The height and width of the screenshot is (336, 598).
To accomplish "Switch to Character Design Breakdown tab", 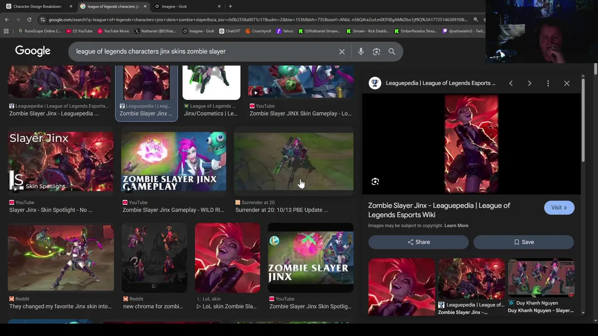I will tap(37, 7).
